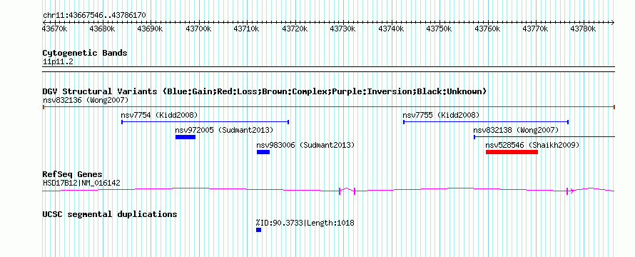Click the 43700k ruler position
635x257 pixels.
tap(198, 29)
